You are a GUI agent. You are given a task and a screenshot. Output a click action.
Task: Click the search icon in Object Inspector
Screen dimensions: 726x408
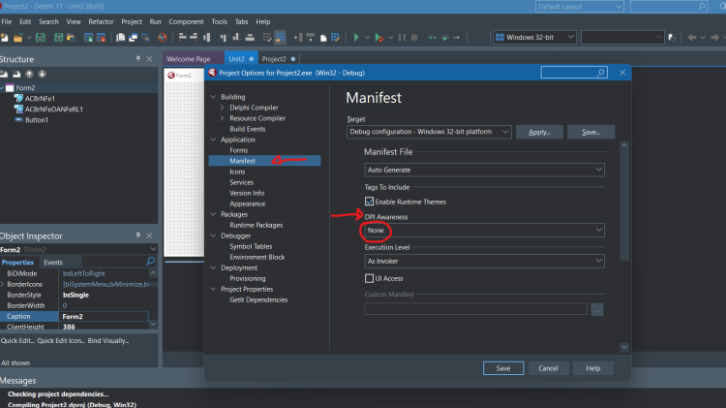click(150, 262)
